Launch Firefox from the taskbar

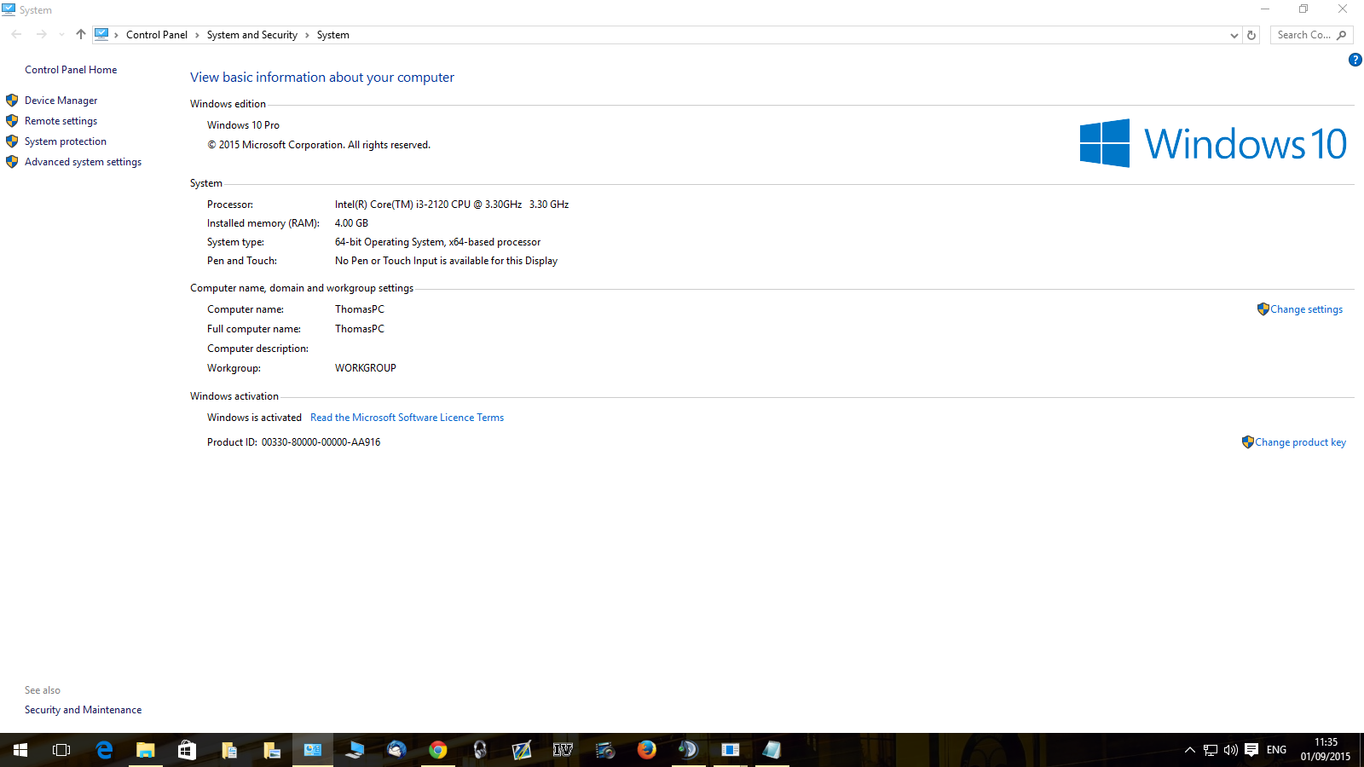647,750
